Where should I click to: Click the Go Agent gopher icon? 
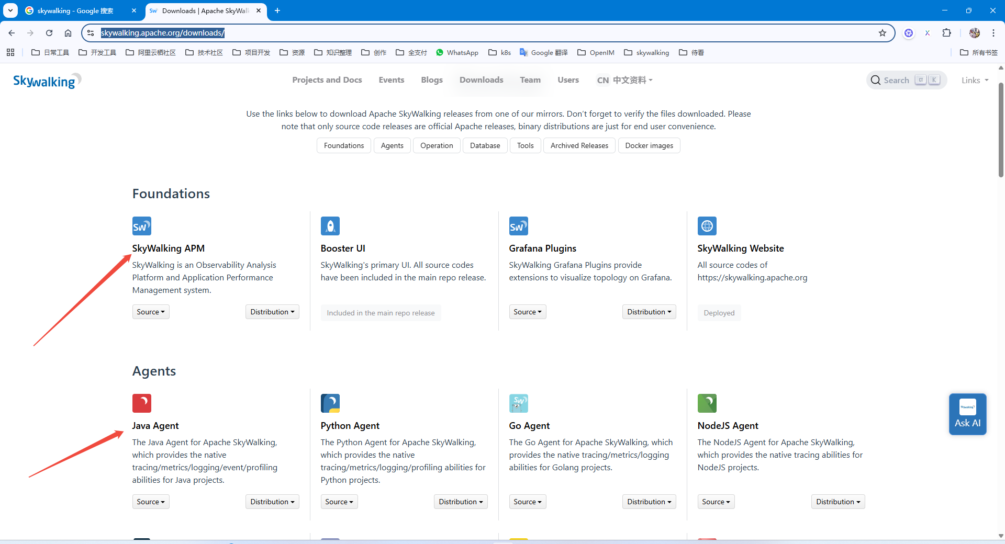[519, 403]
